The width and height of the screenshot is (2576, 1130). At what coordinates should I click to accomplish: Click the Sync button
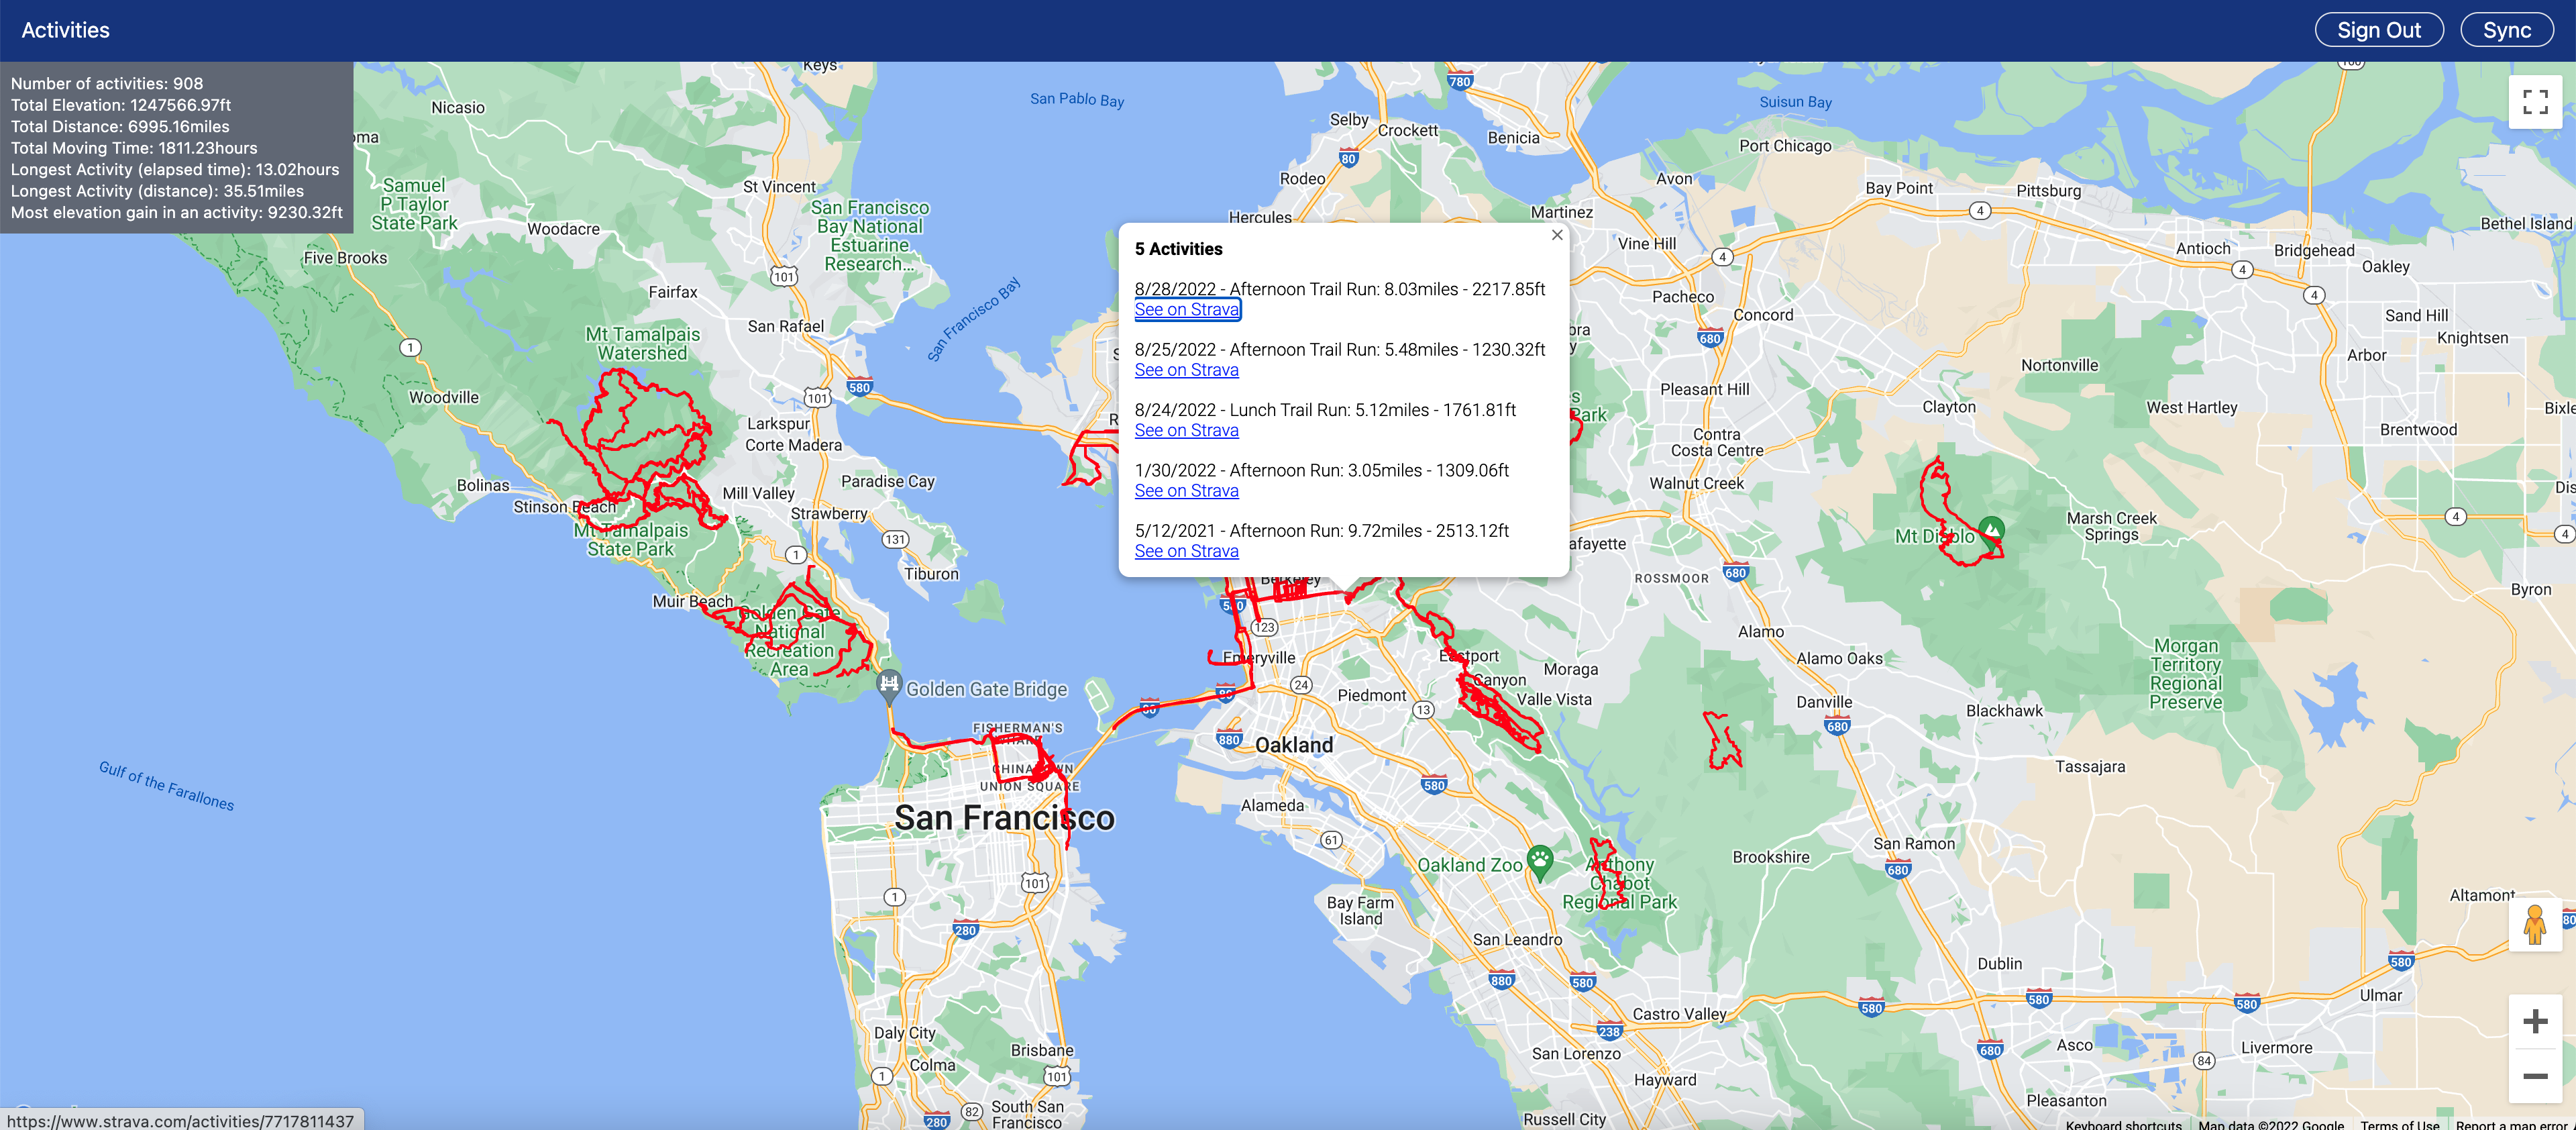pos(2507,29)
